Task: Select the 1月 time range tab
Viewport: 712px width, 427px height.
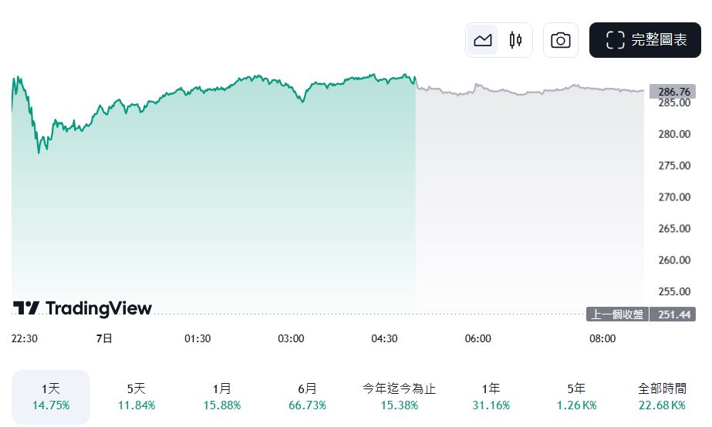Action: click(x=221, y=397)
